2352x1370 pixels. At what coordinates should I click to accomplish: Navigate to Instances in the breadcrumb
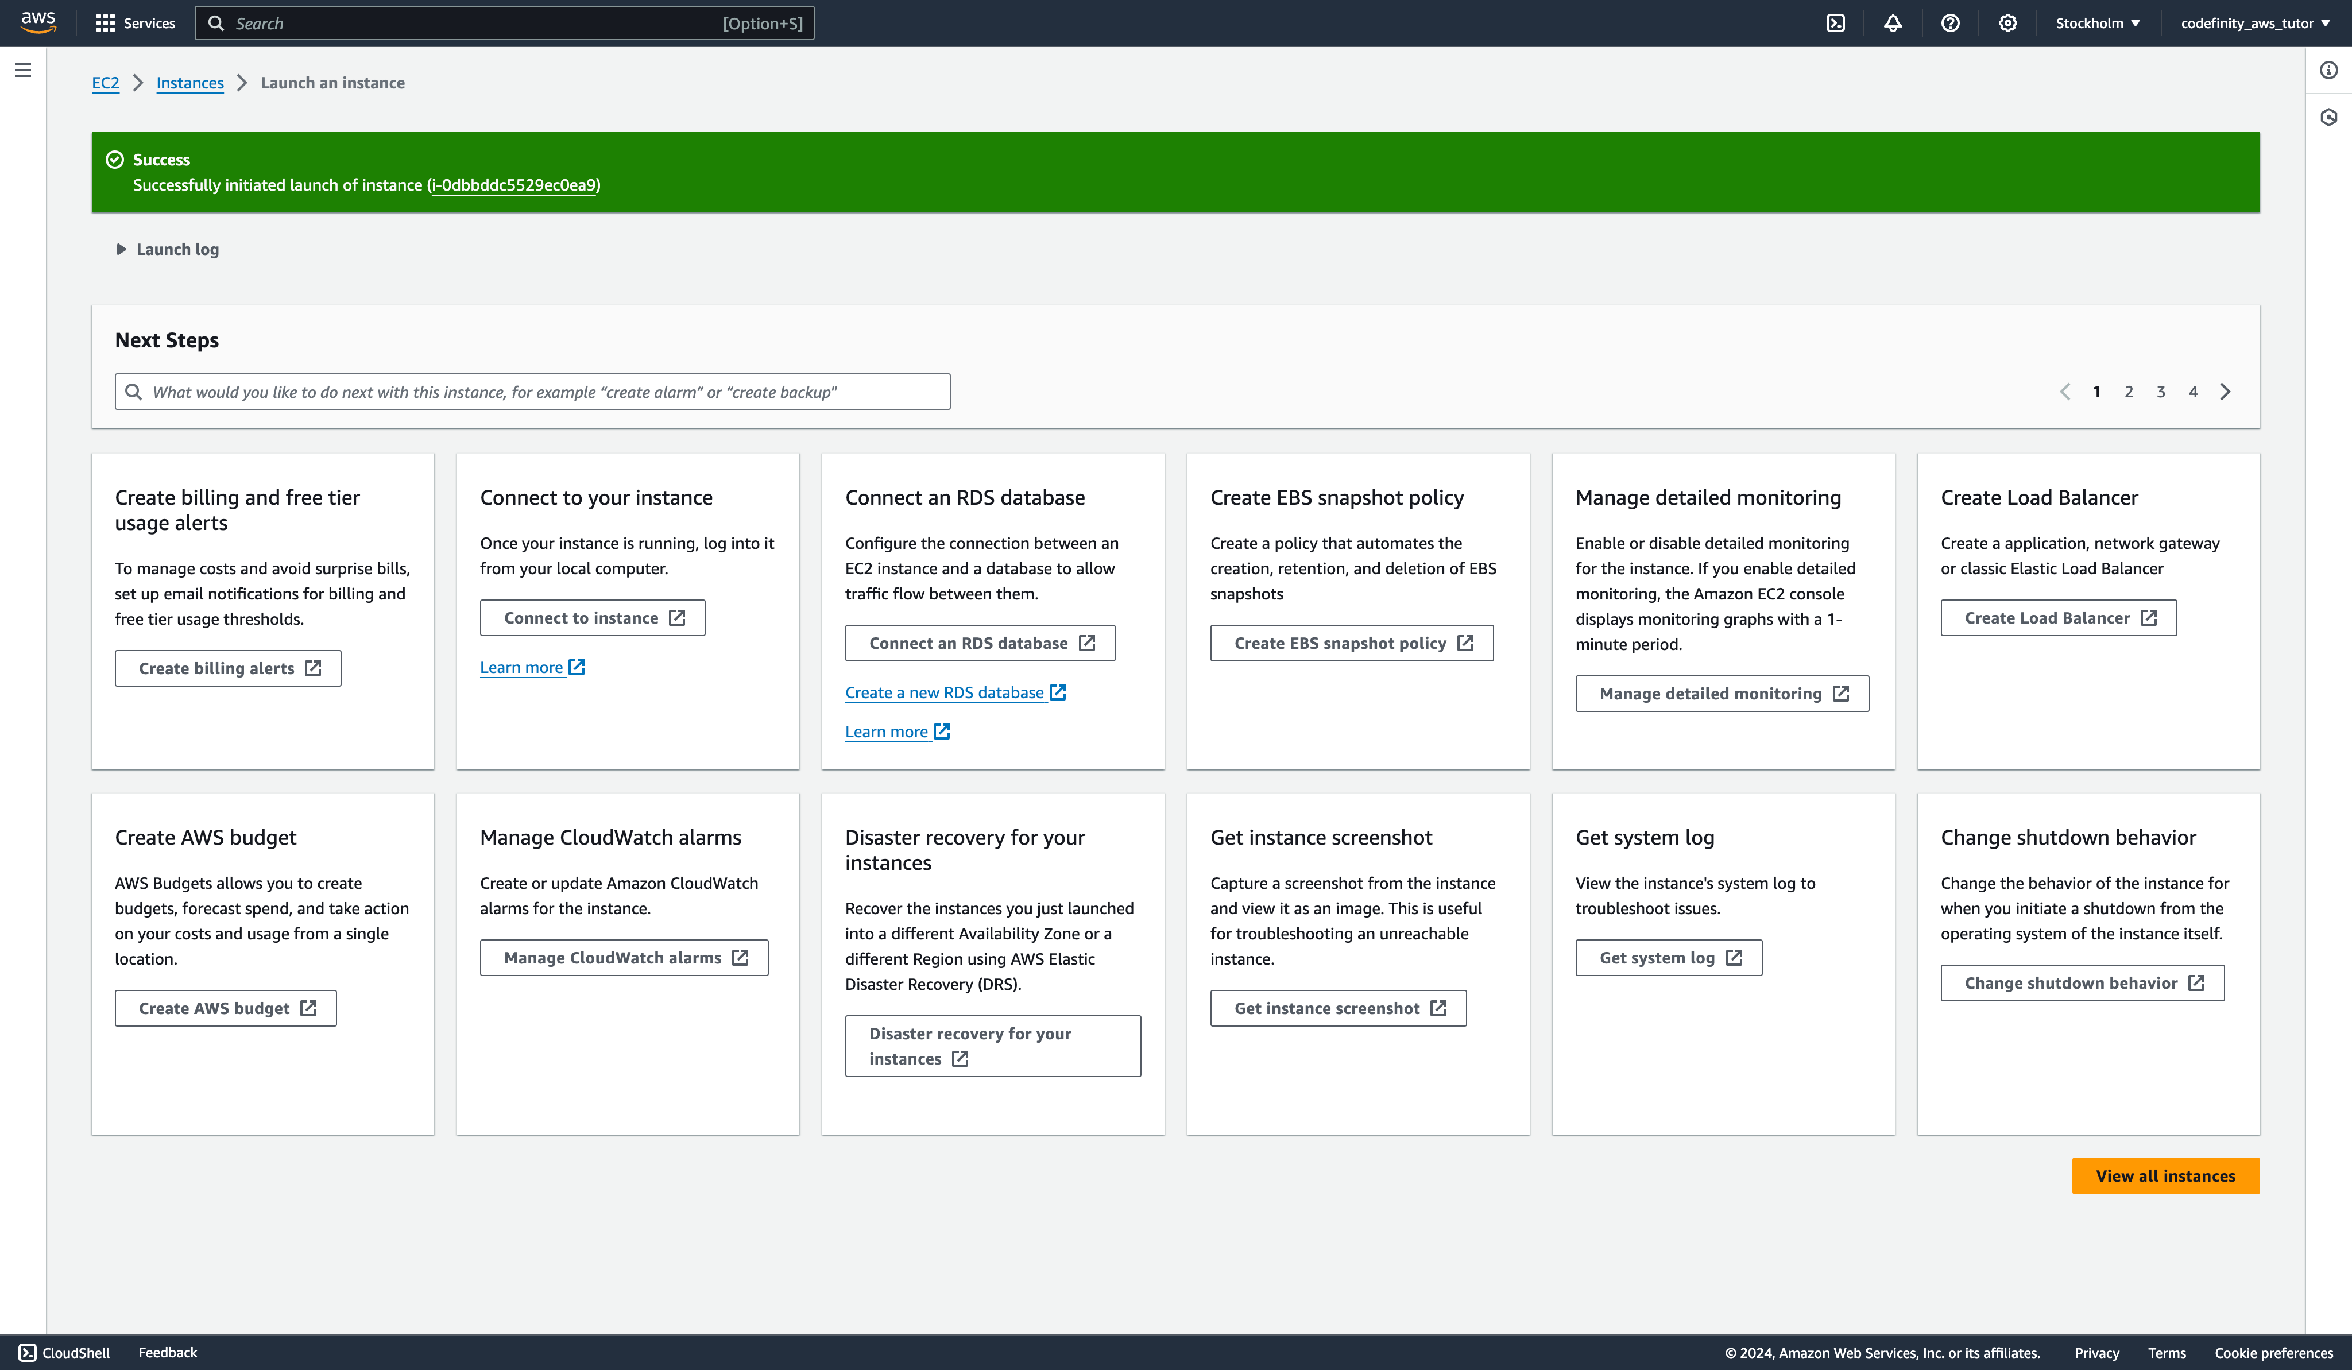point(189,83)
